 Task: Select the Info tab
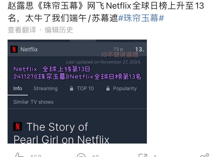tap(18, 88)
